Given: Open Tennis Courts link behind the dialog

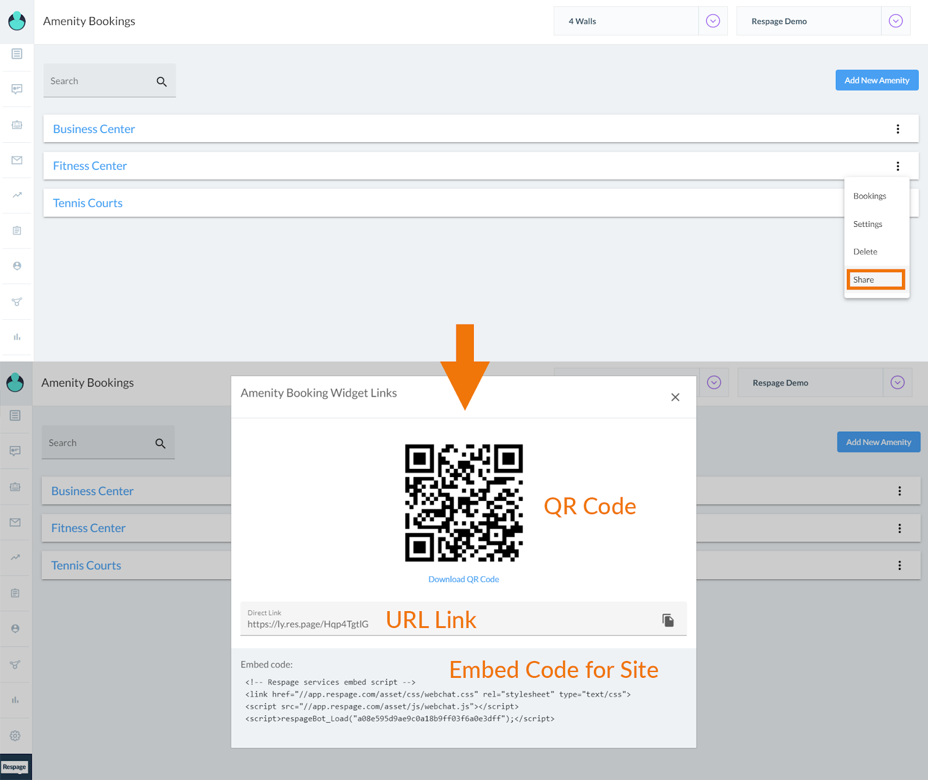Looking at the screenshot, I should pyautogui.click(x=86, y=565).
